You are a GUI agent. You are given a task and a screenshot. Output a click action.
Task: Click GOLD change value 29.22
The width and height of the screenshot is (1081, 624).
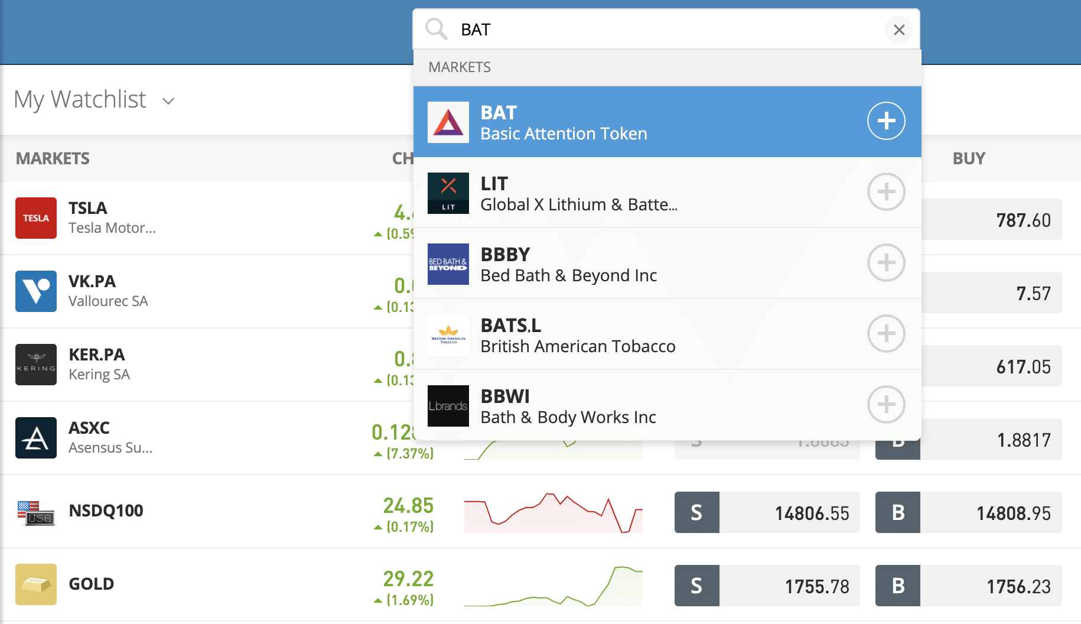coord(408,578)
